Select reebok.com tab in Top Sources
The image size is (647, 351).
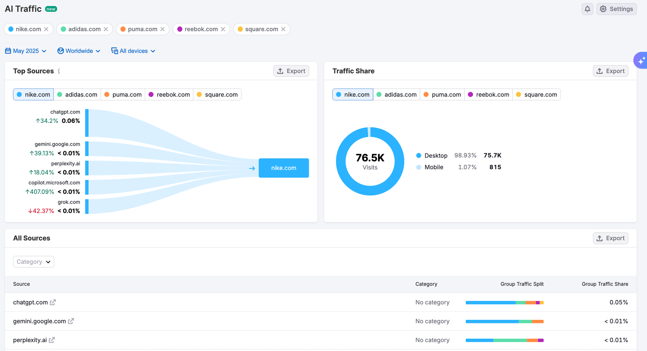(x=169, y=95)
